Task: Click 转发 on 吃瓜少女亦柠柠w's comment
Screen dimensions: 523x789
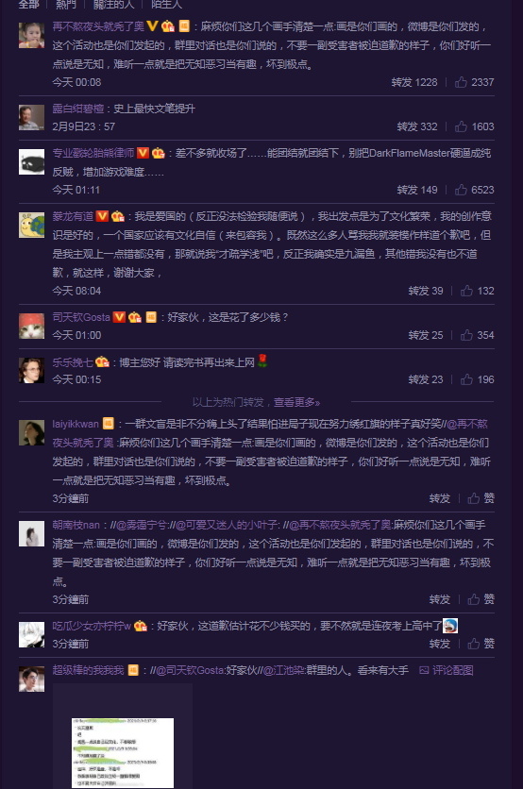Action: click(440, 643)
